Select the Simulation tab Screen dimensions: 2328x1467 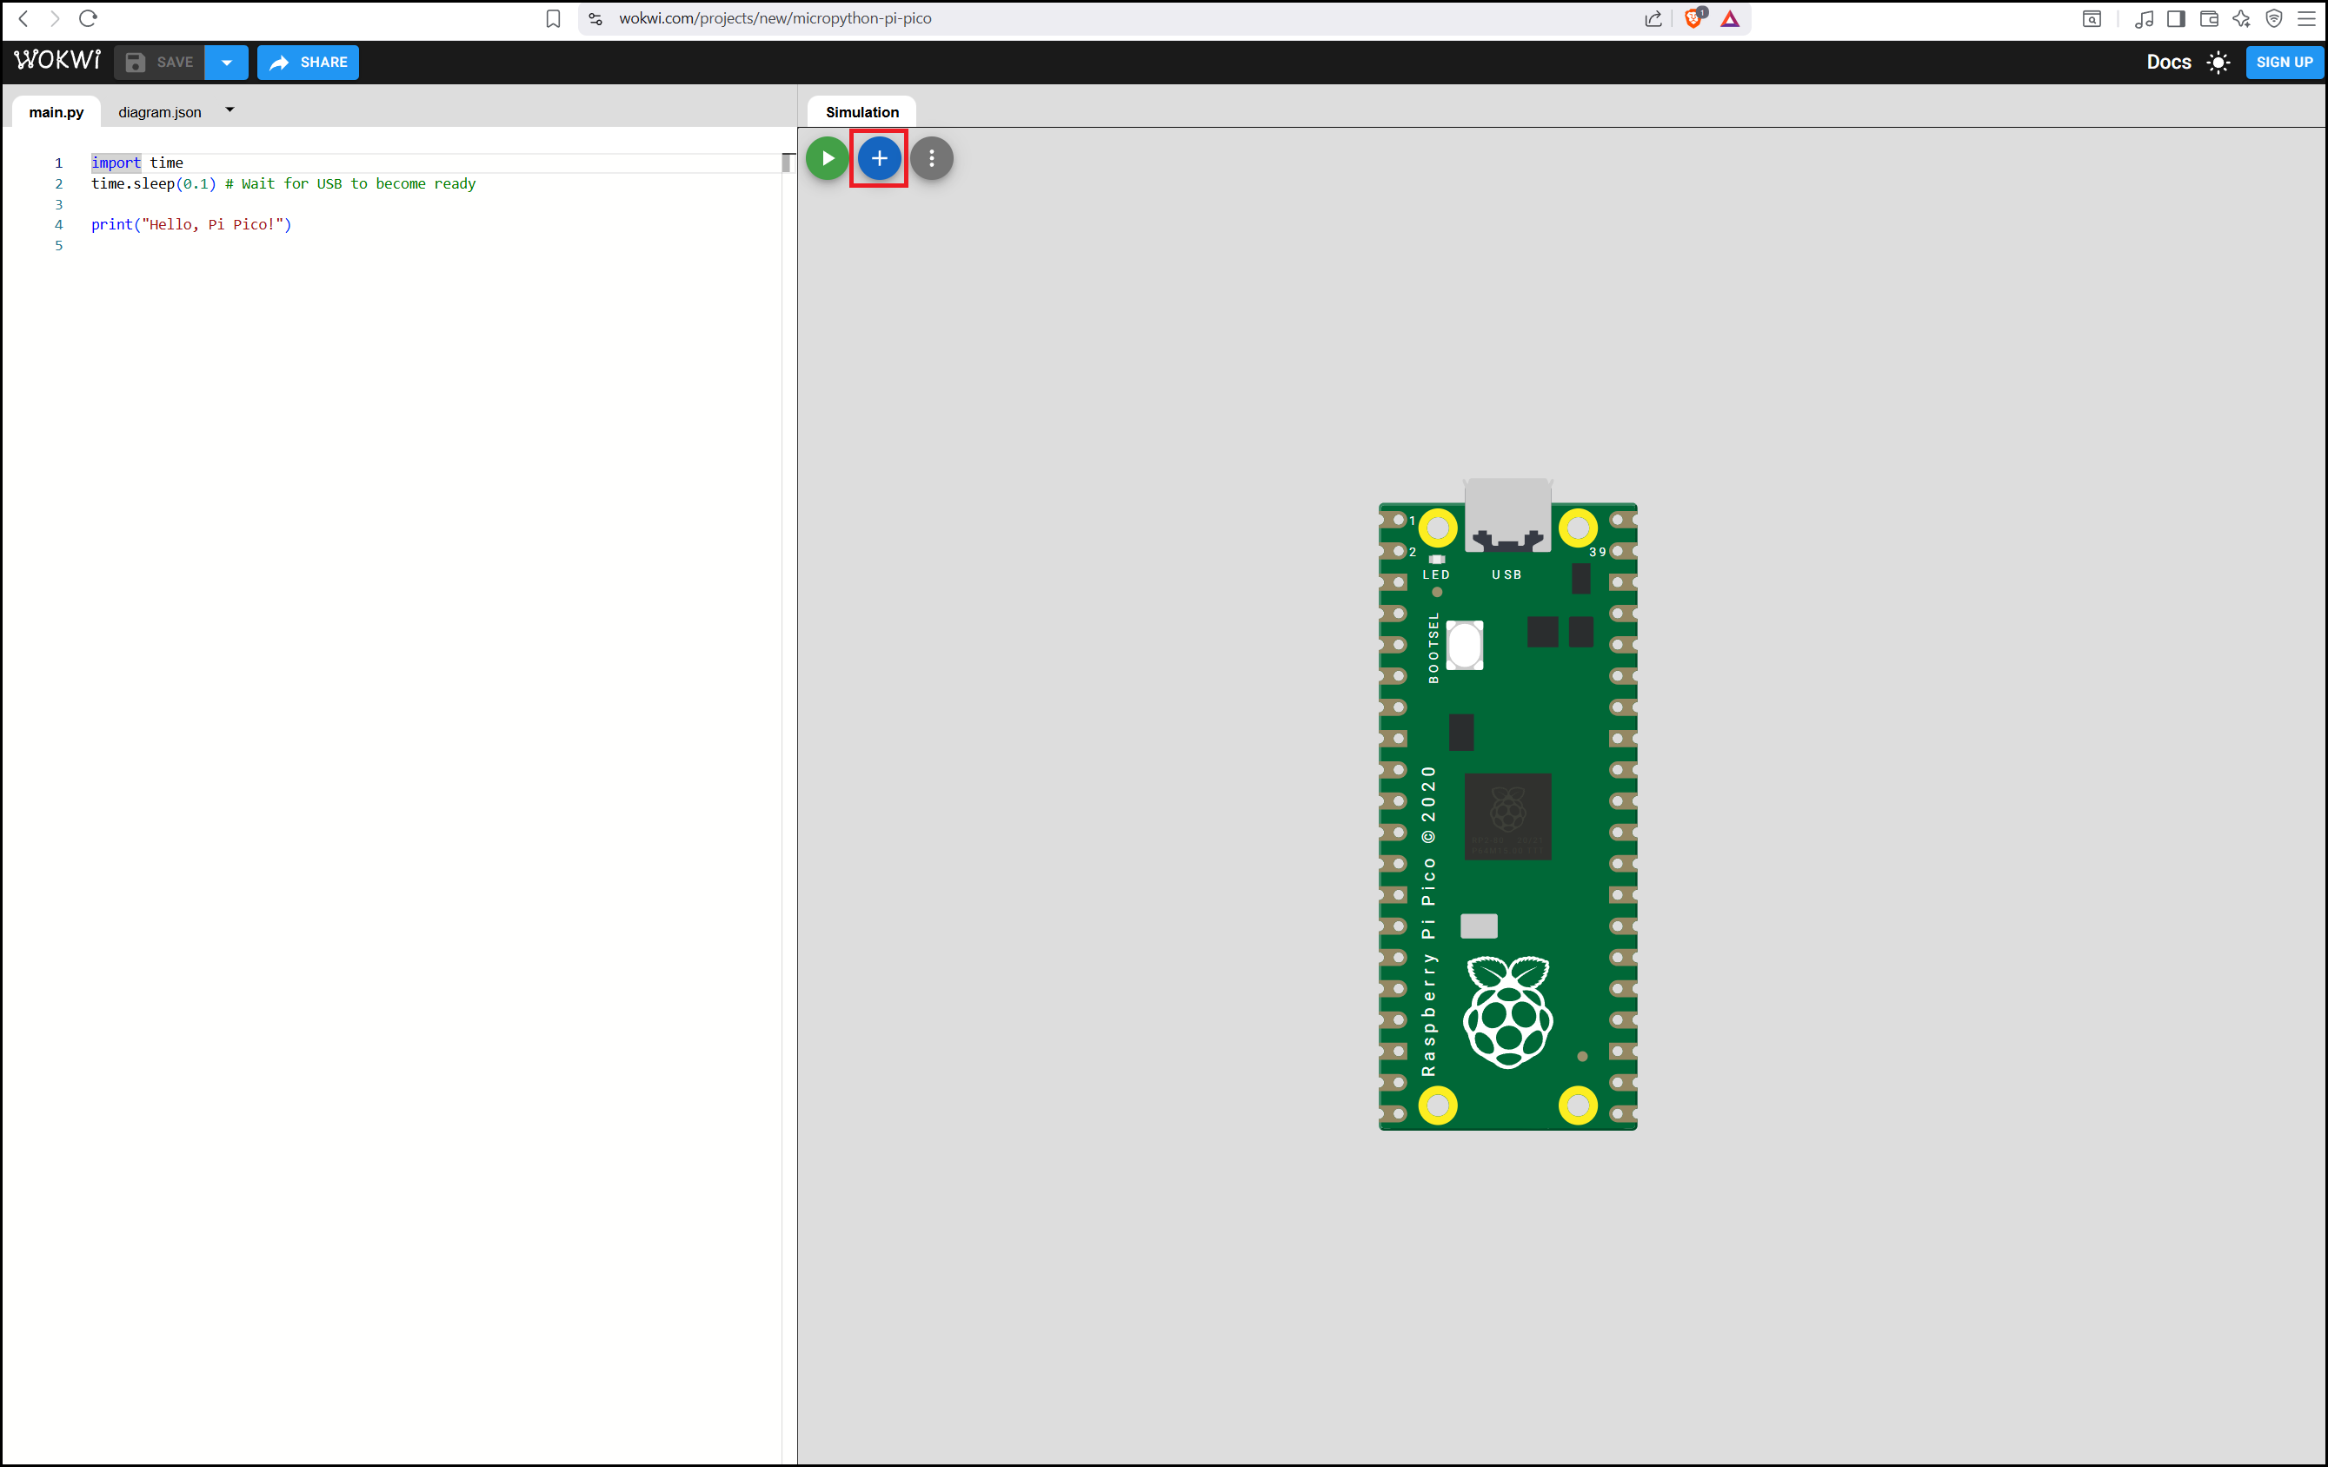pos(861,112)
